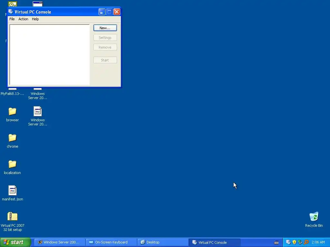Viewport: 330px width, 247px height.
Task: Open the Help menu
Action: coord(35,19)
